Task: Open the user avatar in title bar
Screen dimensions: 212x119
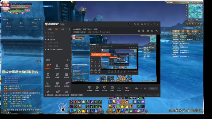Action: pyautogui.click(x=130, y=24)
